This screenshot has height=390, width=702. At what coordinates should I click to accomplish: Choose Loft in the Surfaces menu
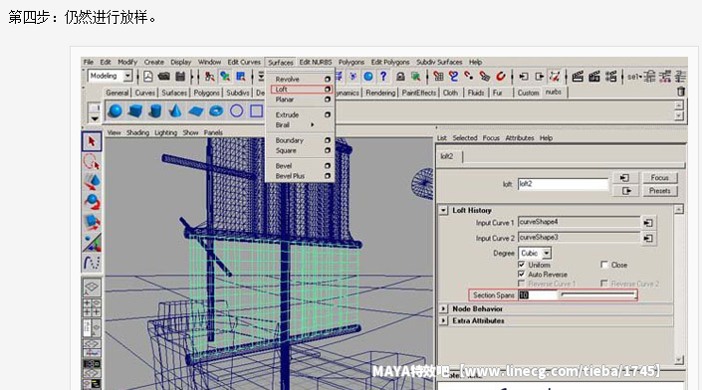[281, 90]
